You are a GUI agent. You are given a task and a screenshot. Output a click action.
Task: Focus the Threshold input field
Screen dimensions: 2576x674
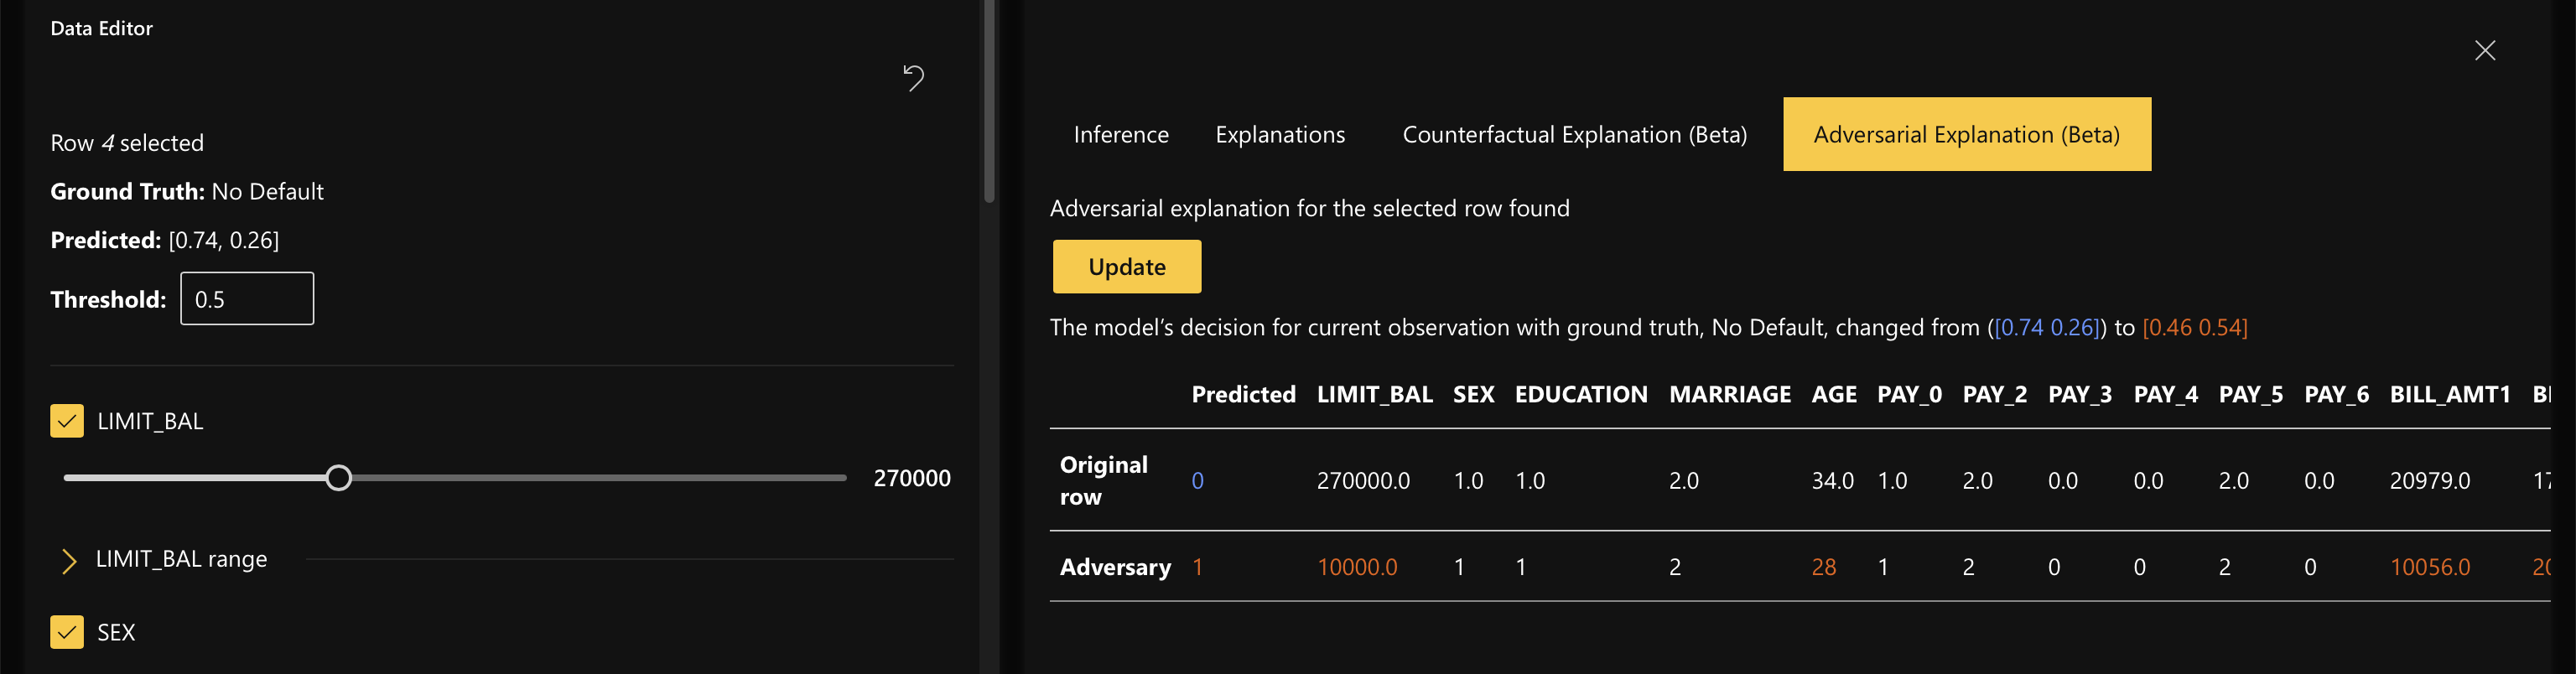coord(246,299)
